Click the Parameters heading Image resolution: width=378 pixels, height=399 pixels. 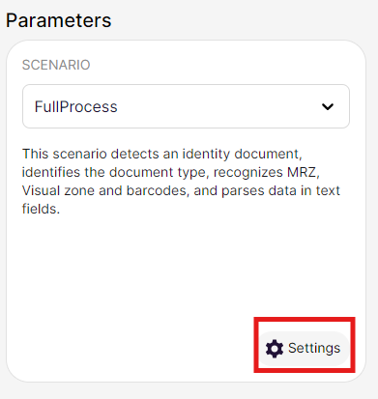point(59,20)
